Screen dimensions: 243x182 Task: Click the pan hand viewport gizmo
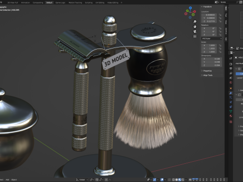[195, 26]
